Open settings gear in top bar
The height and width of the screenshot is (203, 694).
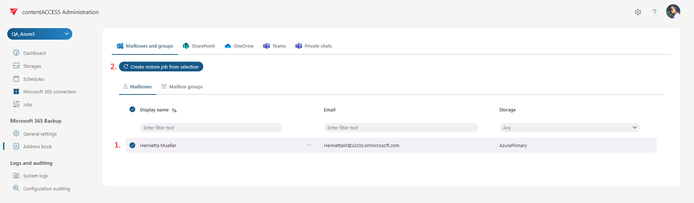(638, 12)
